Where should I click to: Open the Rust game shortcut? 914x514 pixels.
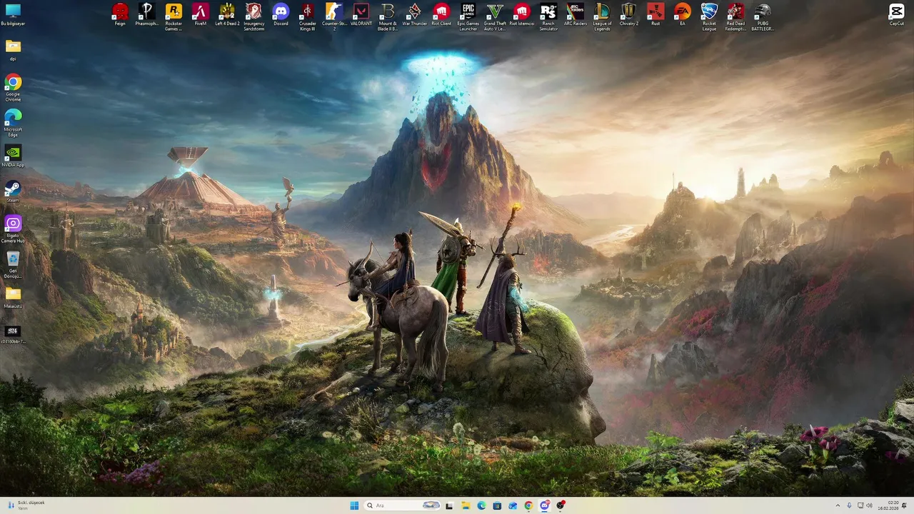click(x=656, y=15)
